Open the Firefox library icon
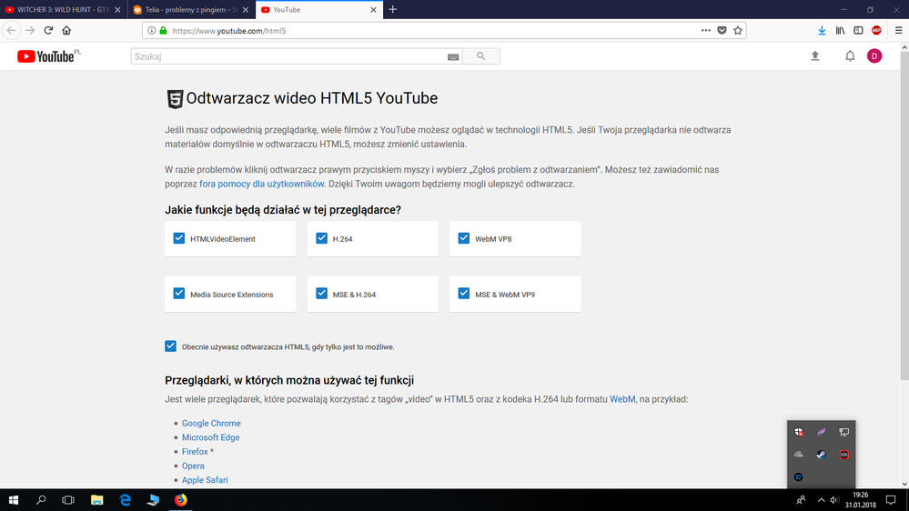This screenshot has width=909, height=511. click(x=840, y=30)
